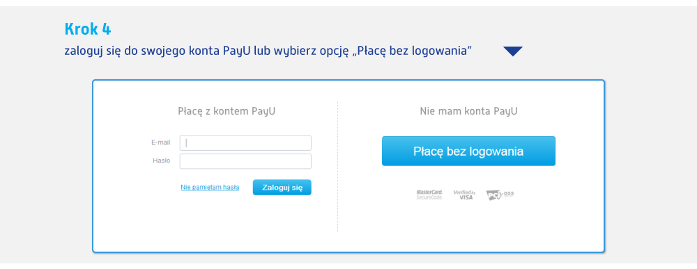Click the MasterCard SecureCode logo
The width and height of the screenshot is (697, 269).
(x=429, y=195)
